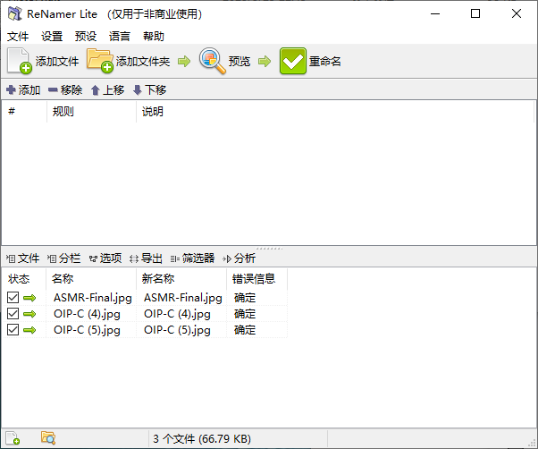Minimize the ReNamer Lite window
The height and width of the screenshot is (449, 538).
point(435,13)
